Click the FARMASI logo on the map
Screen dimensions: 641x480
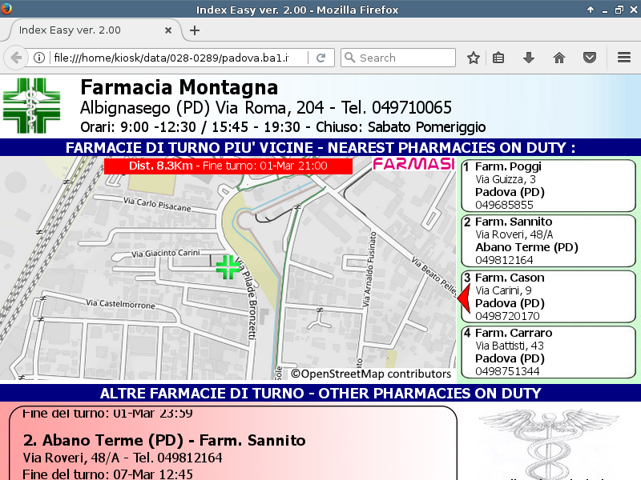coord(413,165)
